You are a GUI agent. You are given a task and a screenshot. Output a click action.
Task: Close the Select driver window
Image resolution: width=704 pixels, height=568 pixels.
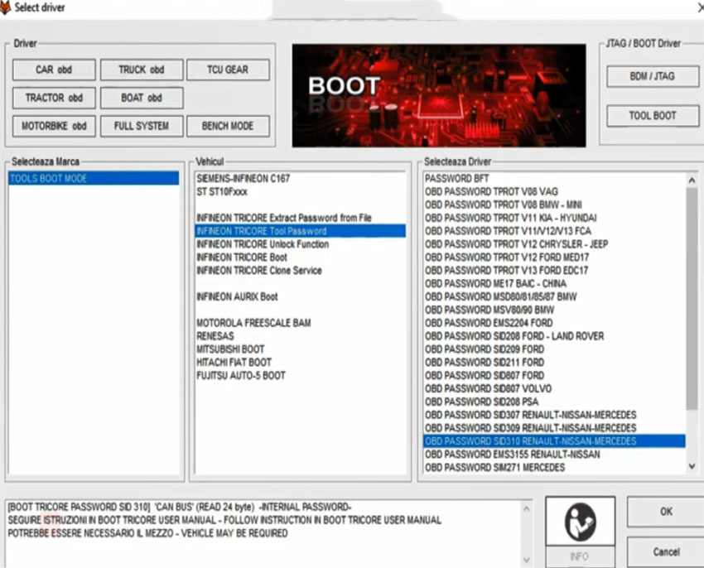click(x=694, y=7)
